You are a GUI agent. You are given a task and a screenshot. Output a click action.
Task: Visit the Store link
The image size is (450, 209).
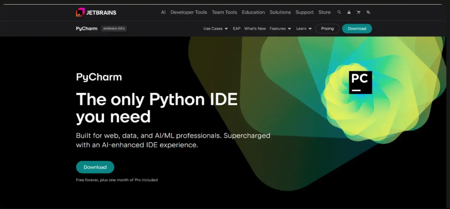(x=324, y=12)
